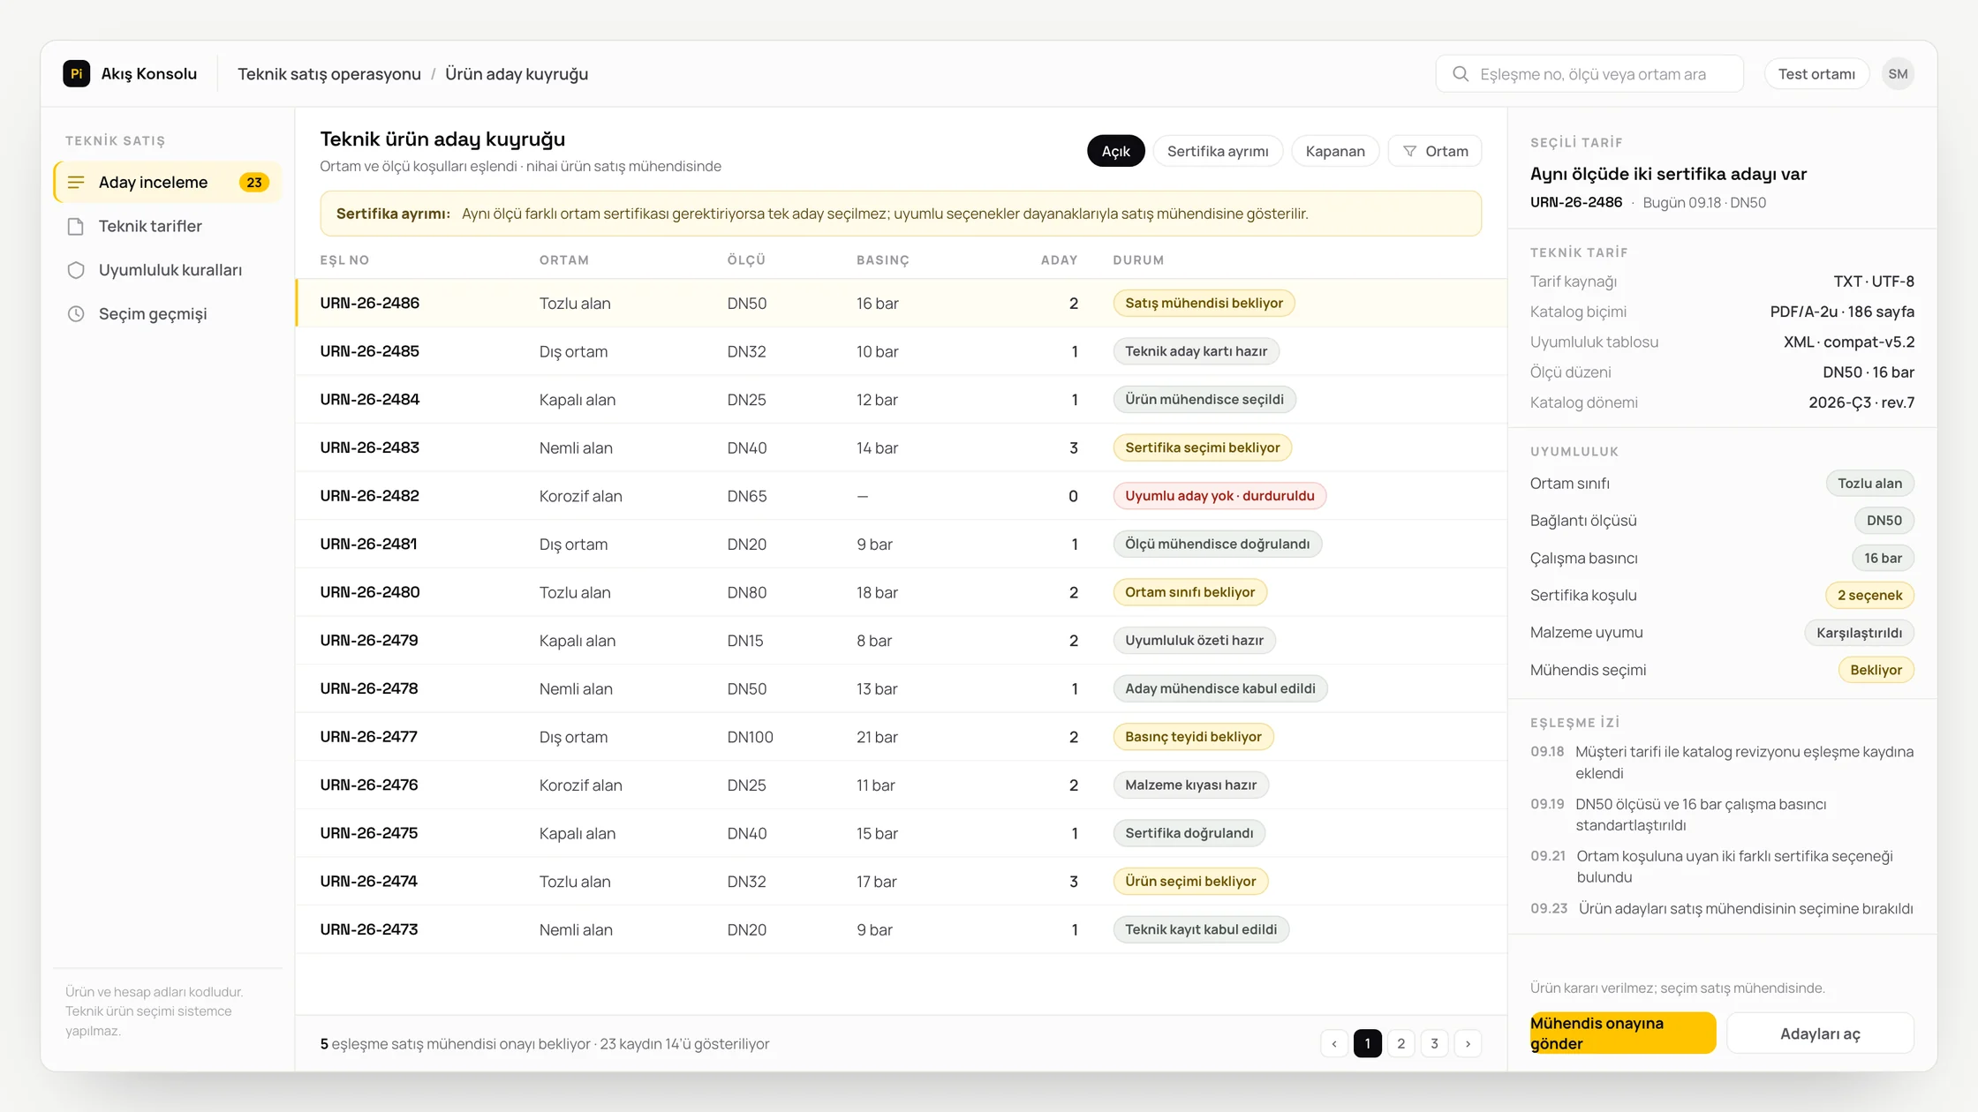The height and width of the screenshot is (1112, 1978).
Task: Click Korozif alan cell in URN-26-2476 row
Action: 580,785
